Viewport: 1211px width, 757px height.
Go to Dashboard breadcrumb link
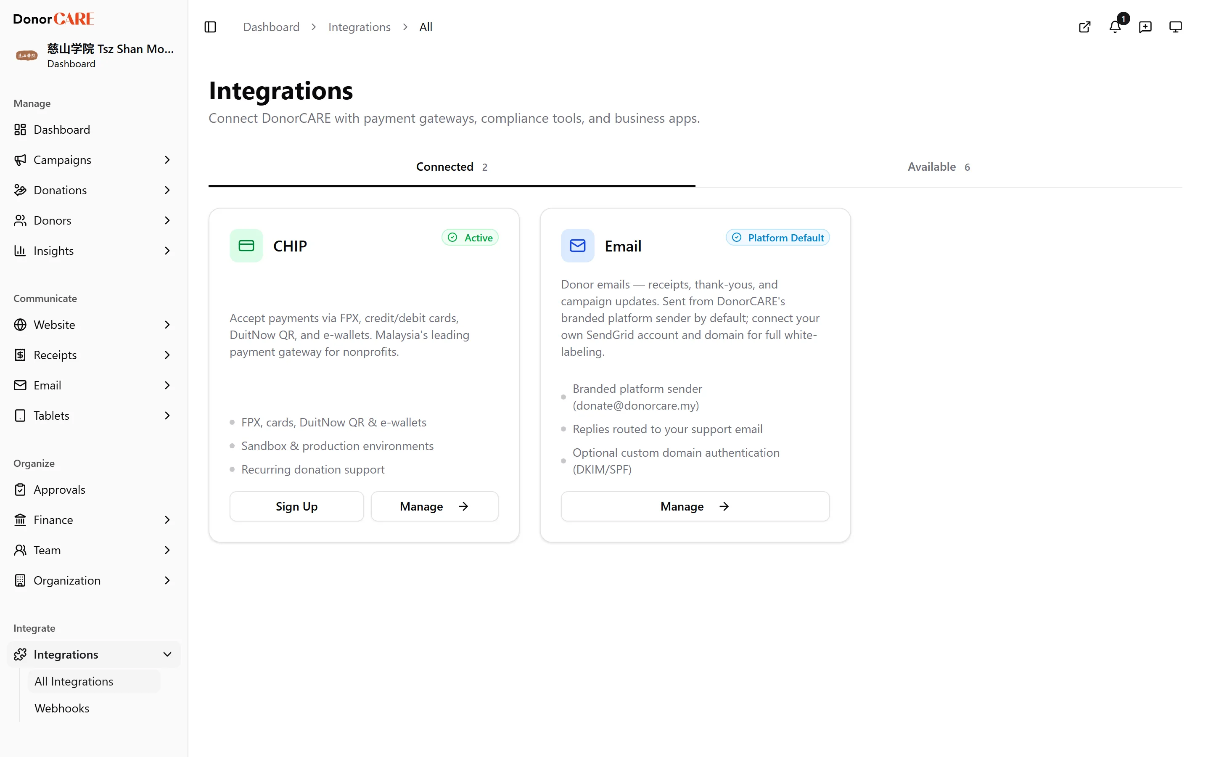[271, 27]
